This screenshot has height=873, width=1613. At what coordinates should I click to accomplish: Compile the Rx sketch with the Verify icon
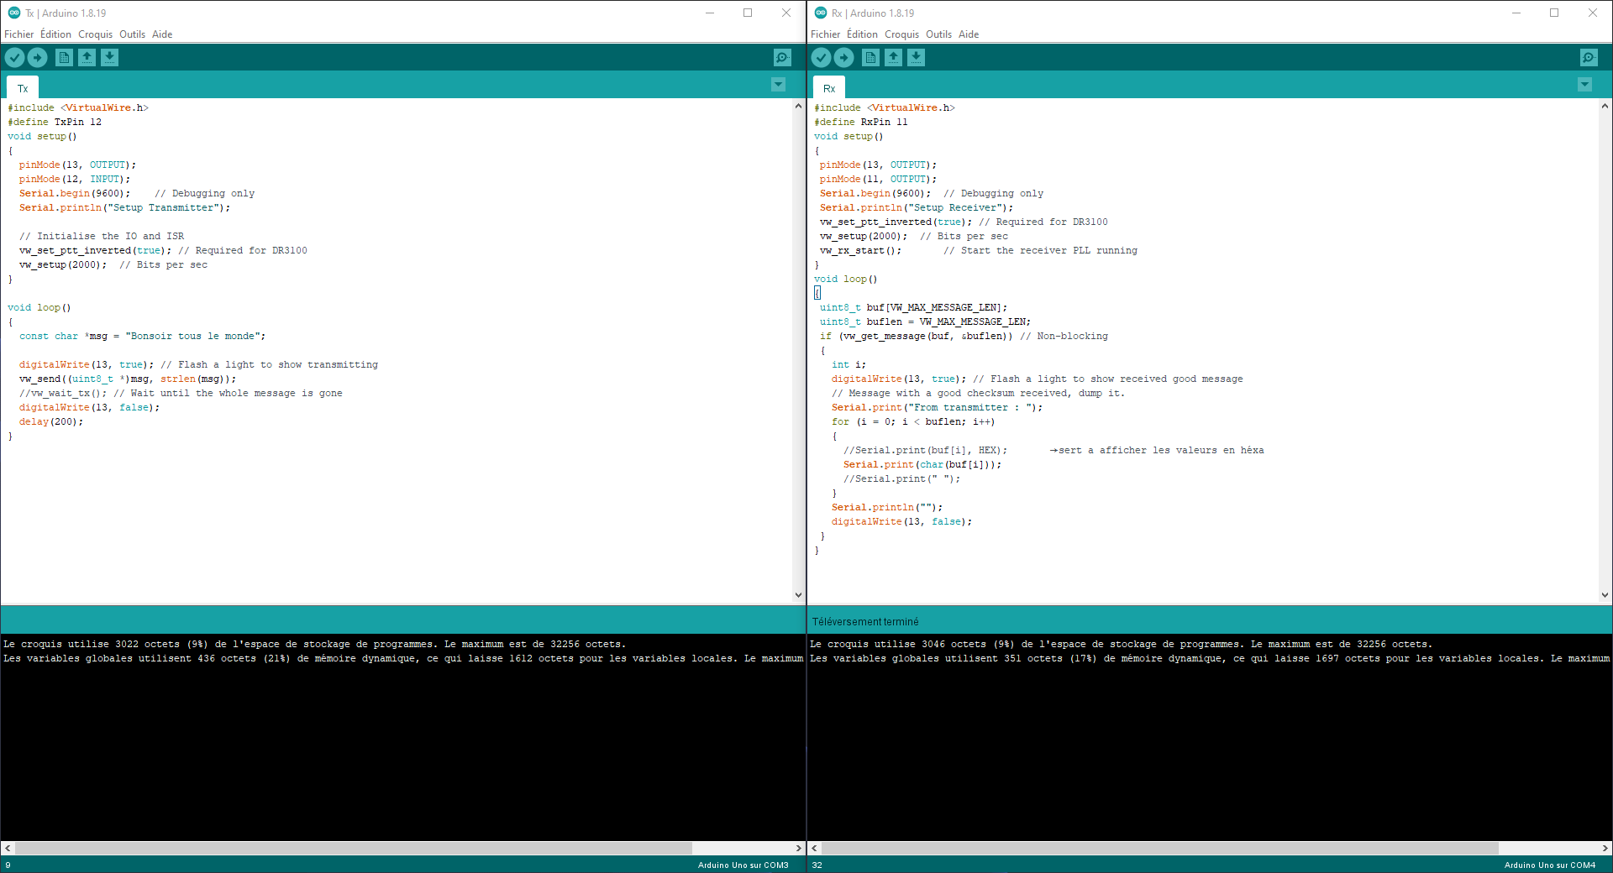820,57
